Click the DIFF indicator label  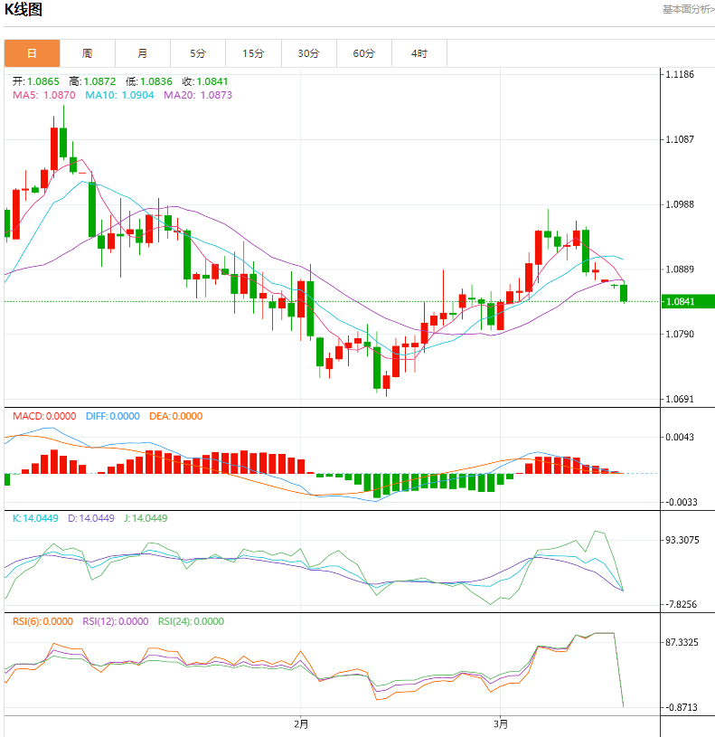113,416
